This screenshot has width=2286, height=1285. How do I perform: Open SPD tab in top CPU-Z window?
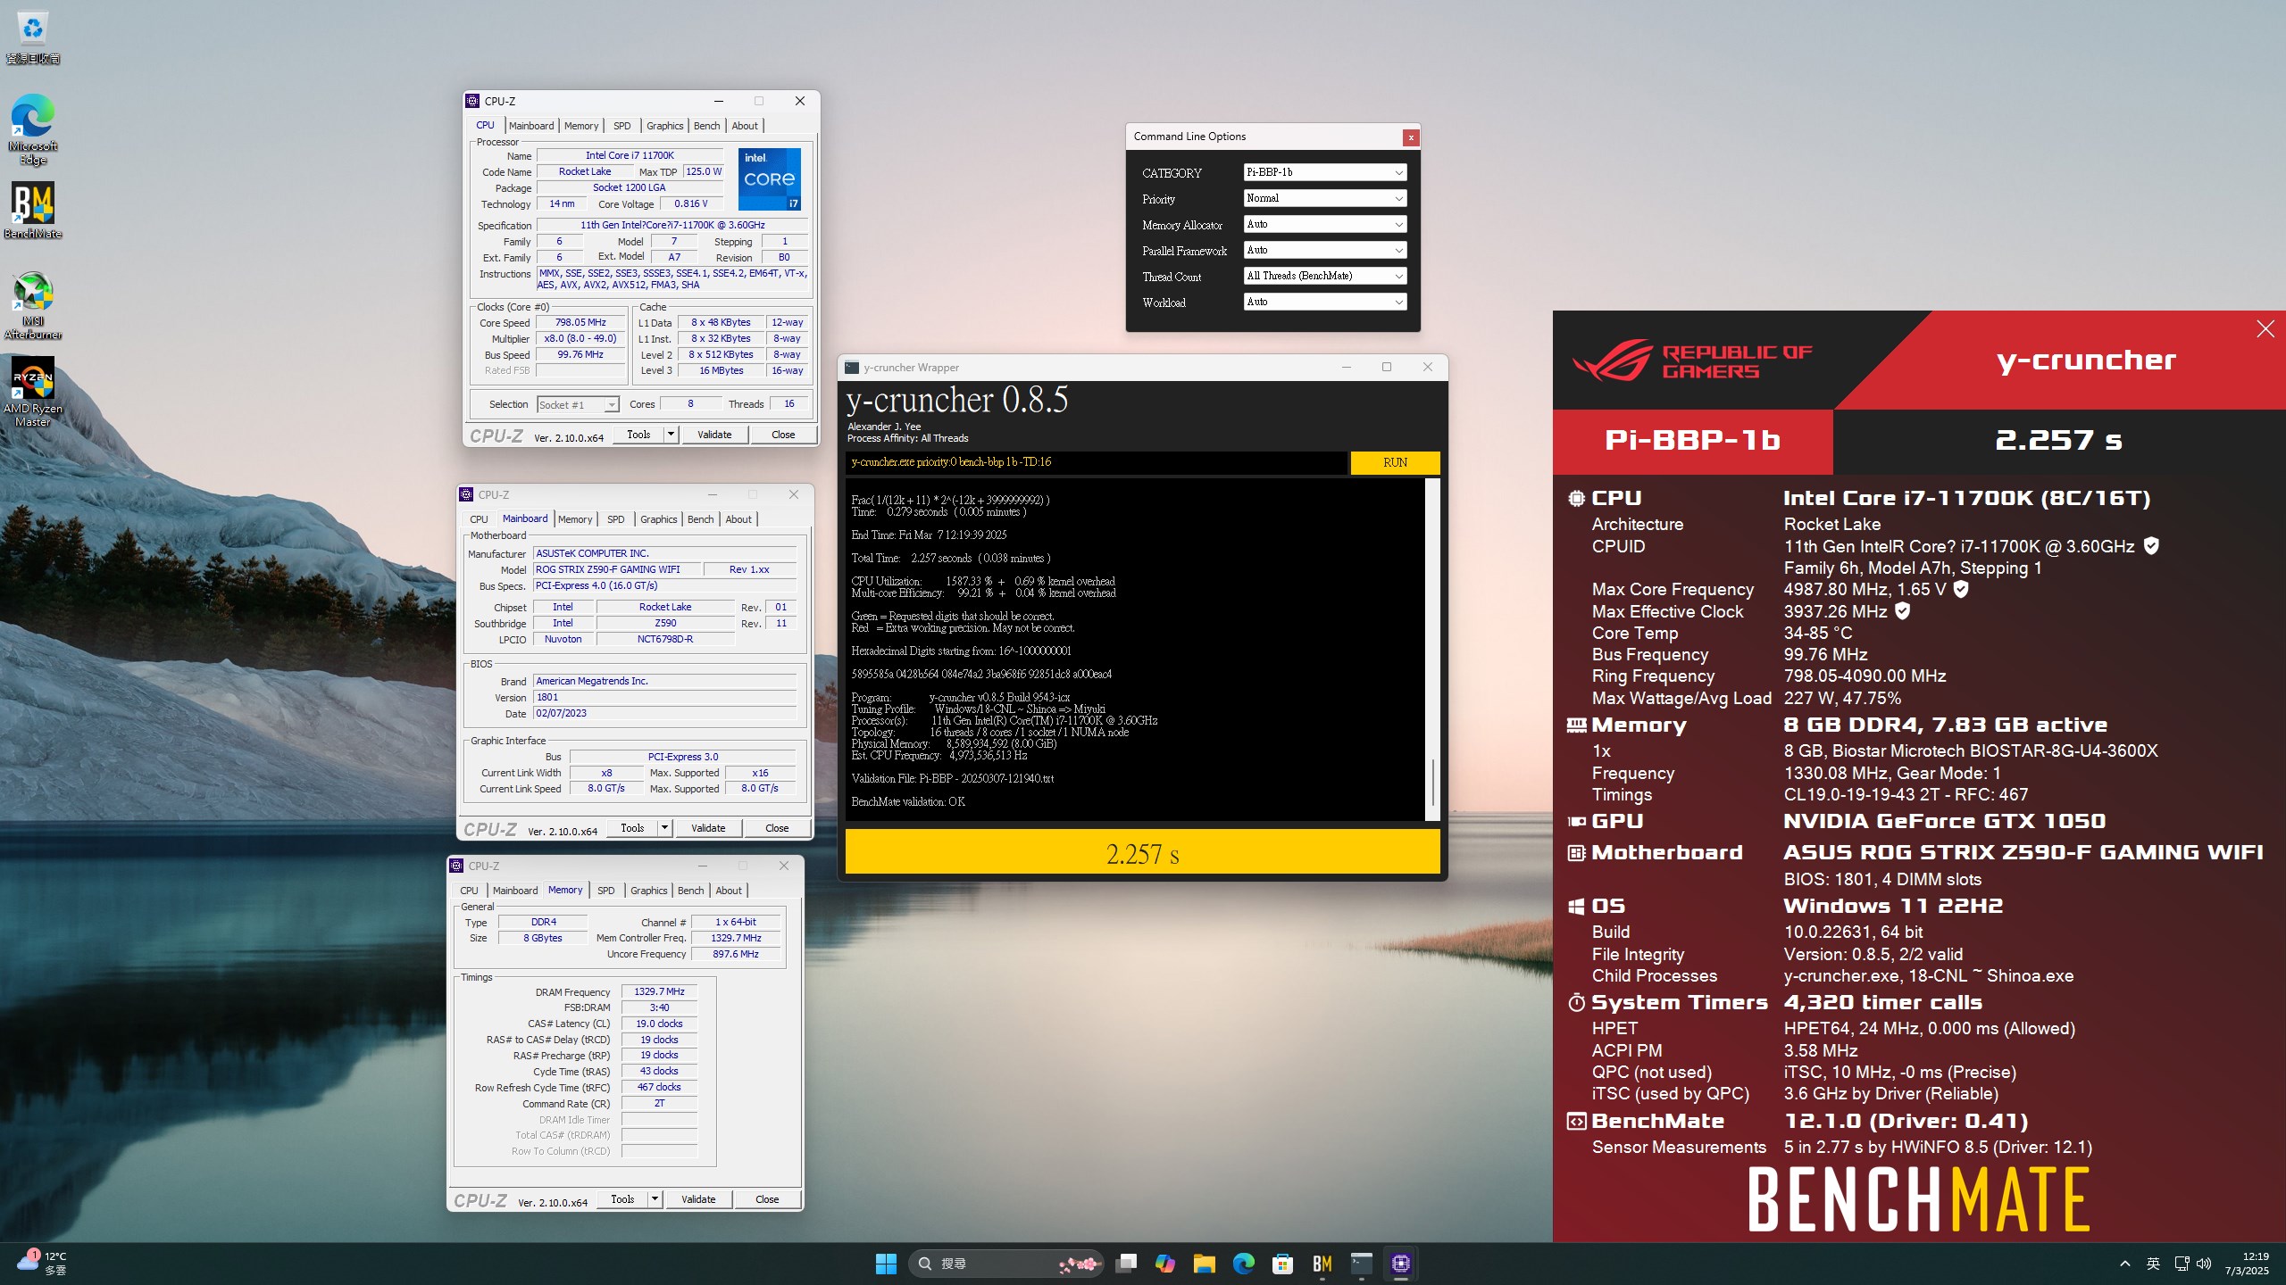[x=622, y=126]
